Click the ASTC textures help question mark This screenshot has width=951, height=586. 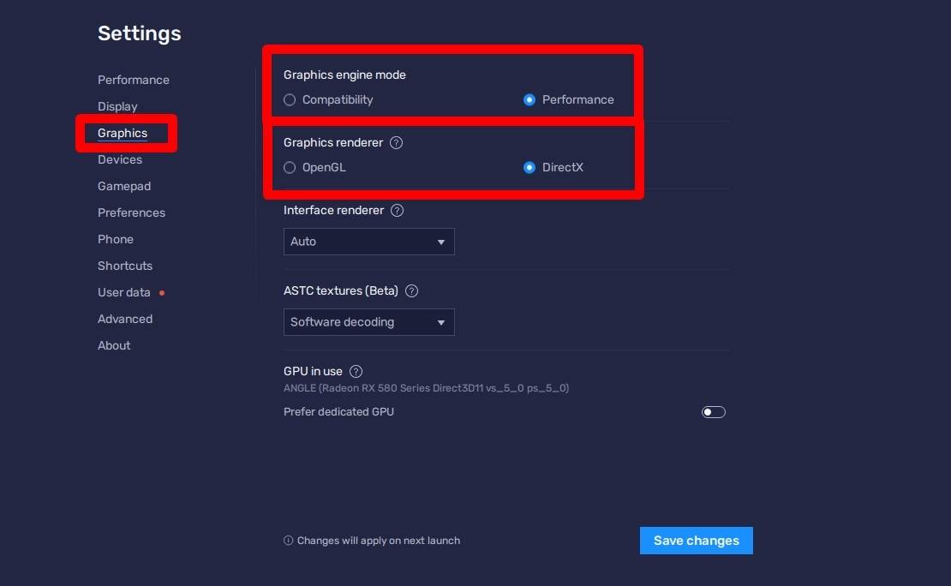coord(412,290)
